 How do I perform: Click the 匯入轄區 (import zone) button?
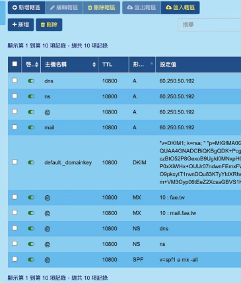coord(180,7)
